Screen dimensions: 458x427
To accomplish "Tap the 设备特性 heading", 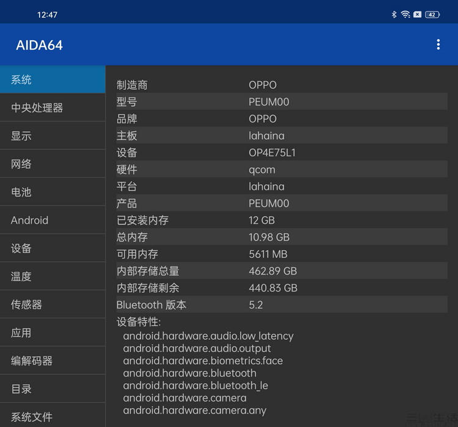I will coord(139,322).
